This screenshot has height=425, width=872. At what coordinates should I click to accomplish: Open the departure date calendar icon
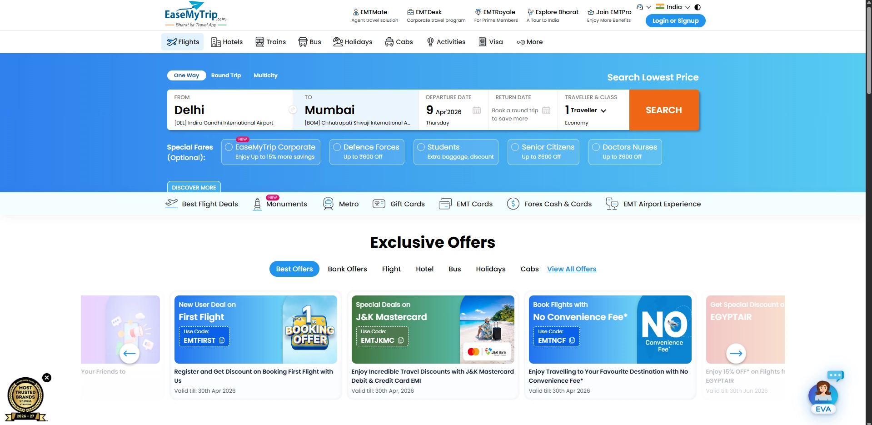click(x=476, y=110)
